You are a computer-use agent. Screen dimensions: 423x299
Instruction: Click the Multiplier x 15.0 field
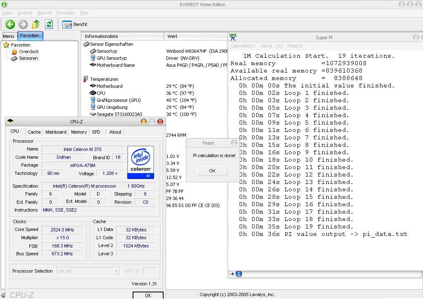62,238
